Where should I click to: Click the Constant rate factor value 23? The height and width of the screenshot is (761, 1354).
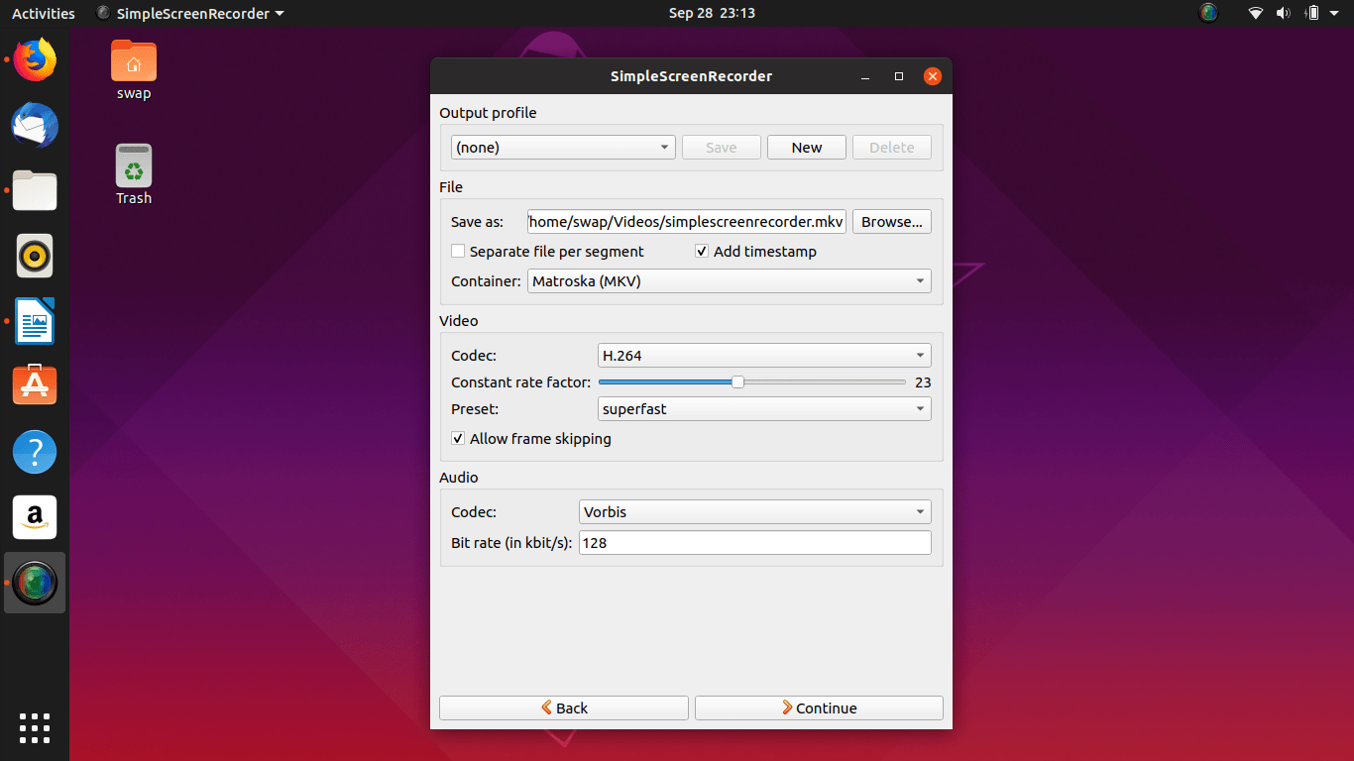(x=923, y=382)
